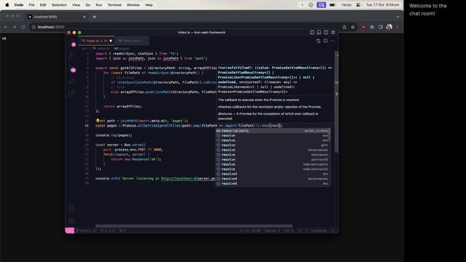Select the resolve4 suggestion from dns/promises
Image resolution: width=466 pixels, height=262 pixels.
click(273, 179)
